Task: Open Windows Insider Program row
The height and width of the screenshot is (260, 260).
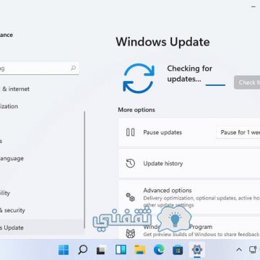Action: pos(189,227)
